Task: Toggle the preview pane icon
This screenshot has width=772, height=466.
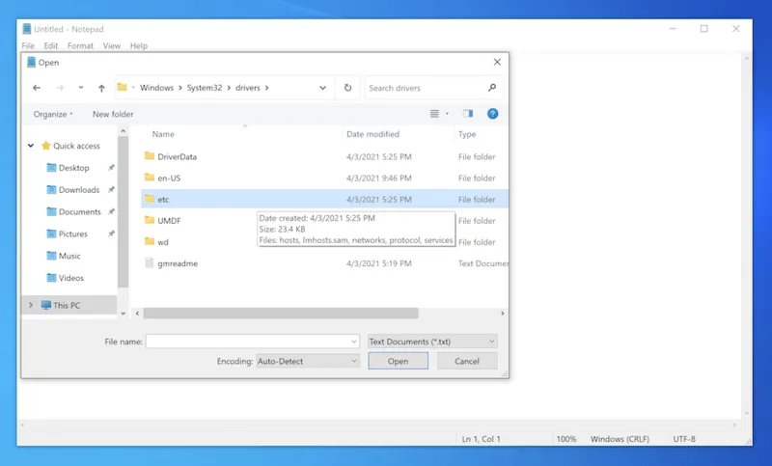Action: tap(468, 114)
